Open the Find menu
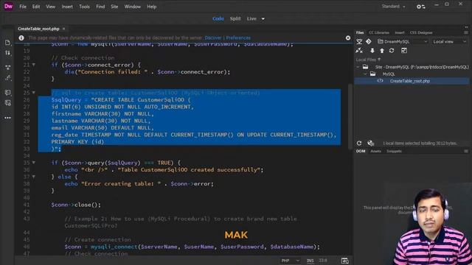Image resolution: width=472 pixels, height=265 pixels. [x=100, y=7]
